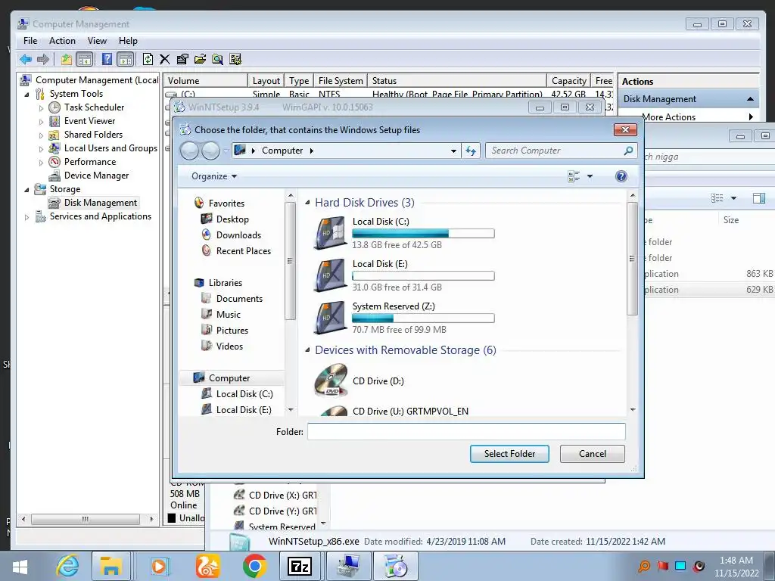Click Desktop in Favorites
This screenshot has width=775, height=581.
point(232,219)
